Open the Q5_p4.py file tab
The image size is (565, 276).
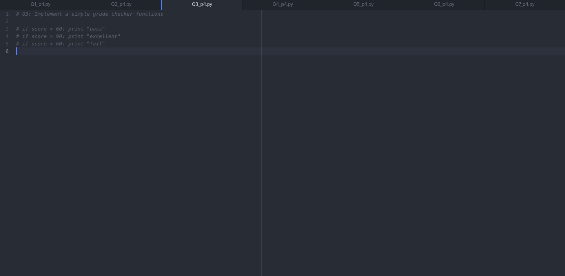363,4
